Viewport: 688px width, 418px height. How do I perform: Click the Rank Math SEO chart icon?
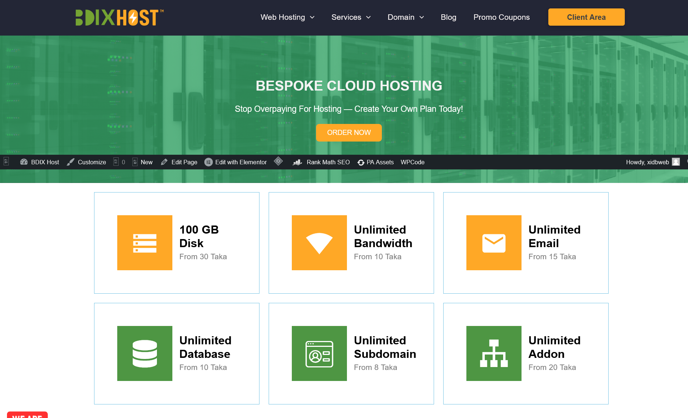297,162
